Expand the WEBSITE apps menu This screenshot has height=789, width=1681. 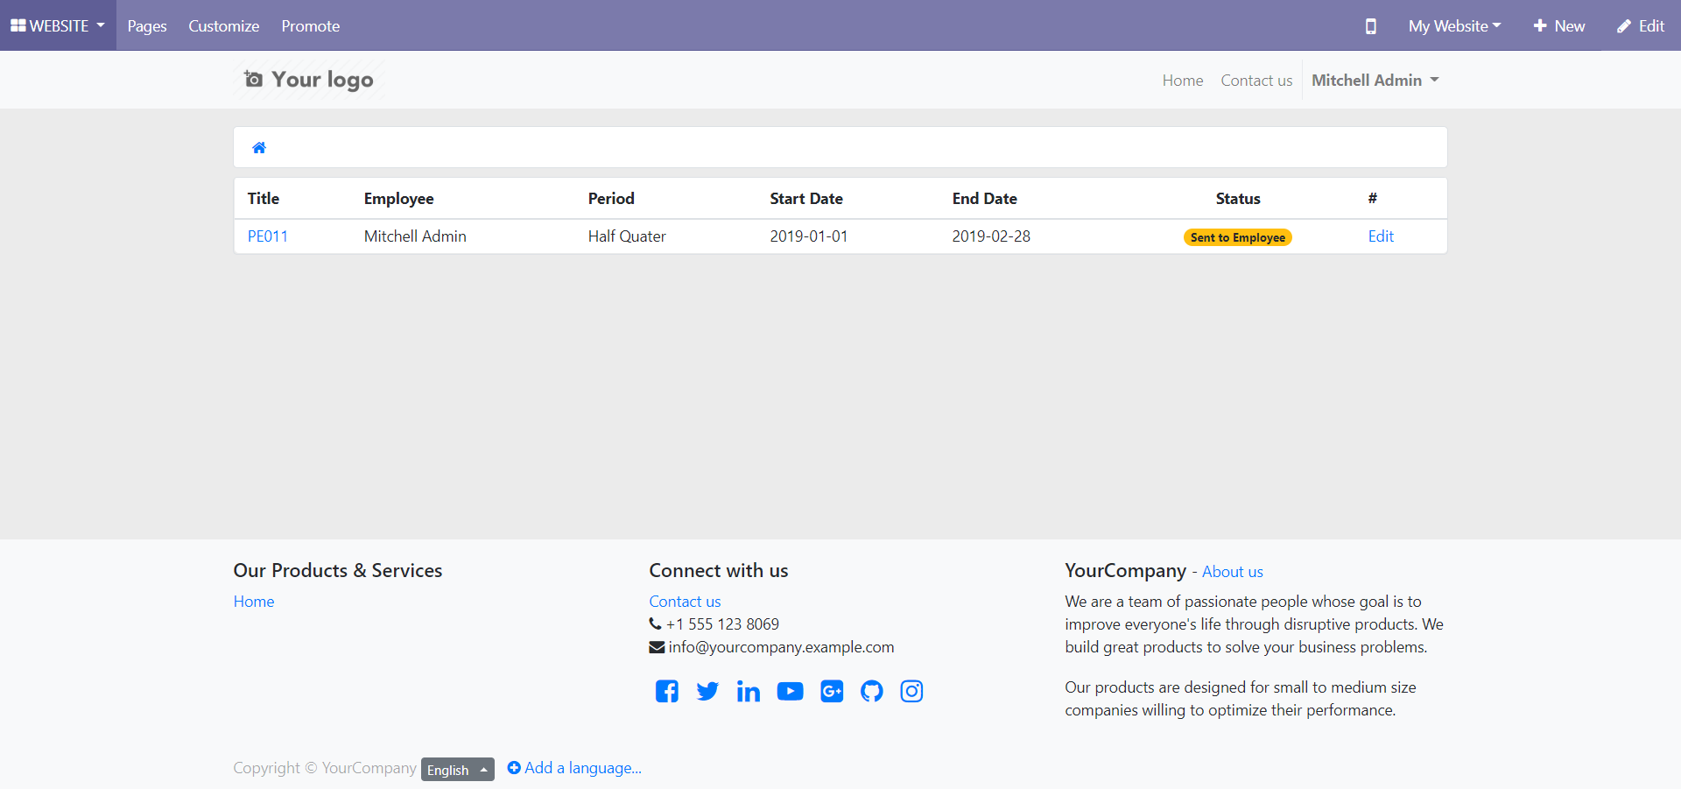point(58,26)
